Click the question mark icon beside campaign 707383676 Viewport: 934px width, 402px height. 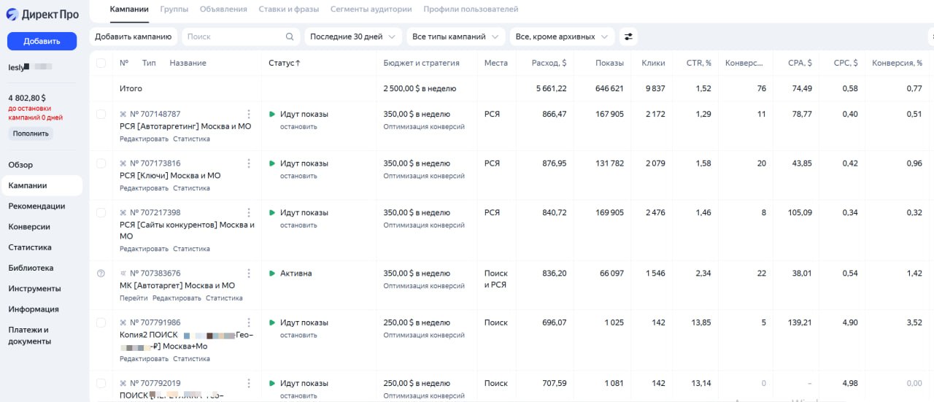pyautogui.click(x=101, y=274)
